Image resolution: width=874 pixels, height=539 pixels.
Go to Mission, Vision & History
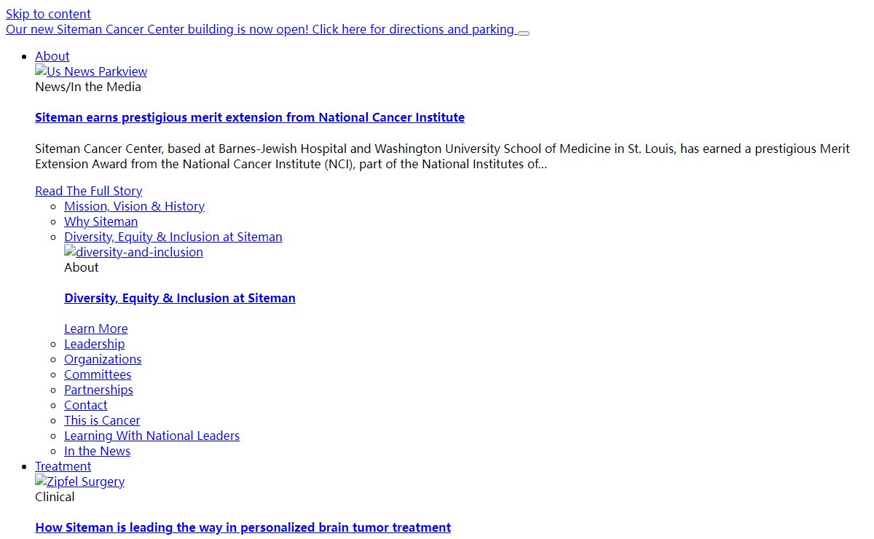pos(134,206)
